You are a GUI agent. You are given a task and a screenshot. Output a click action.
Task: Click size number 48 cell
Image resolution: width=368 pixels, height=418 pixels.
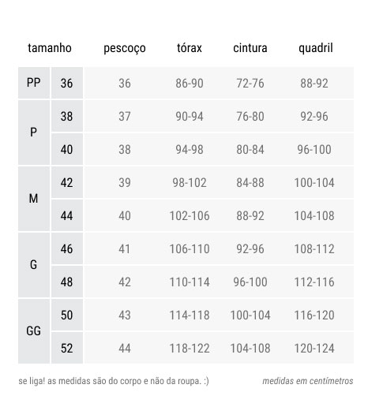coord(67,282)
